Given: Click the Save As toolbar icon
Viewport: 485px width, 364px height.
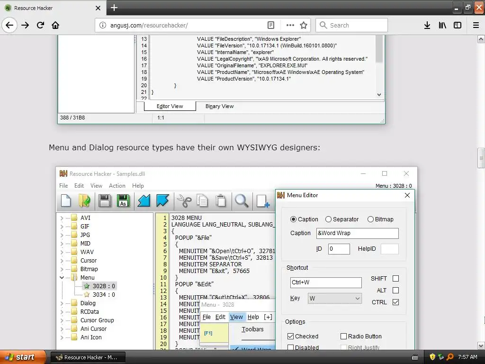Looking at the screenshot, I should (123, 200).
